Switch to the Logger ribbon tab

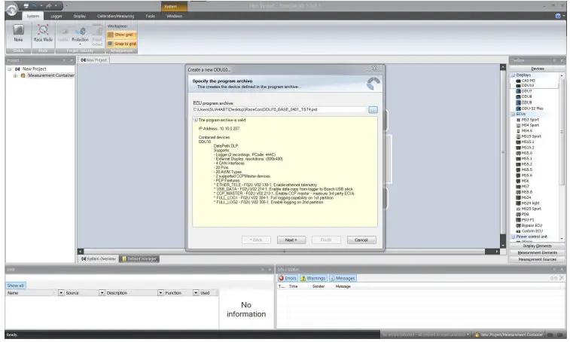pyautogui.click(x=56, y=16)
